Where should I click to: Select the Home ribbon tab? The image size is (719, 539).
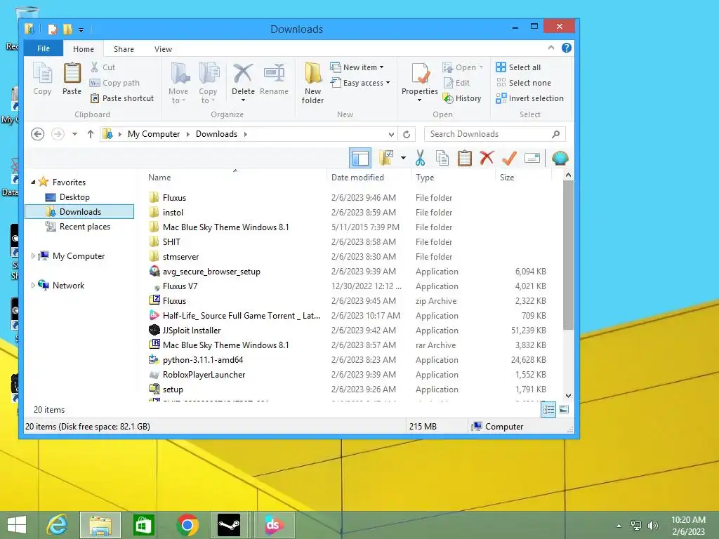coord(84,48)
